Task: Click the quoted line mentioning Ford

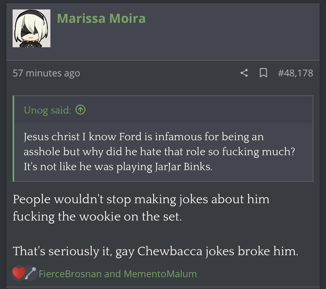Action: coord(144,137)
